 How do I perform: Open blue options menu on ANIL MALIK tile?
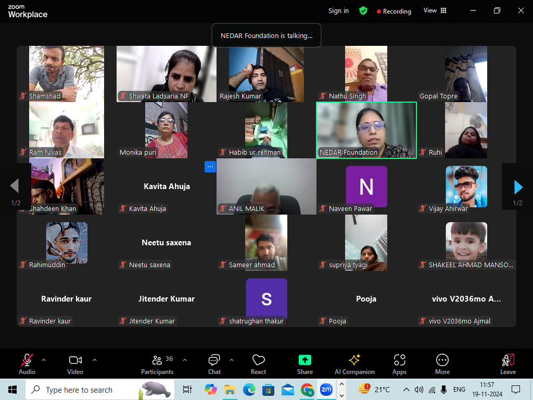[x=210, y=167]
